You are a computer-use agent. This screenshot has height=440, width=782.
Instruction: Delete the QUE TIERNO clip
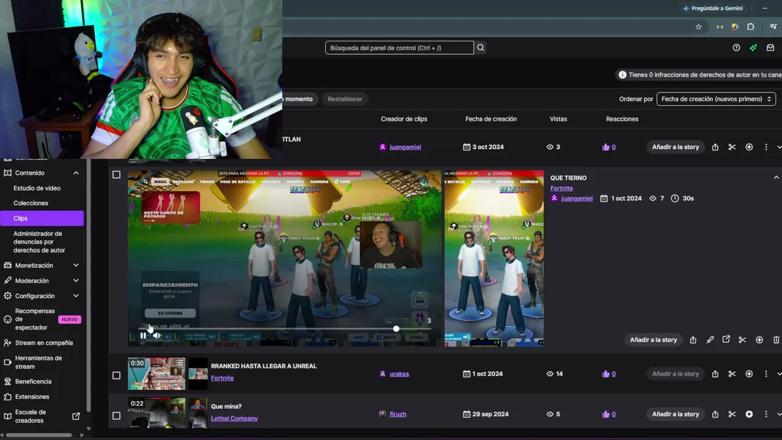click(x=777, y=340)
